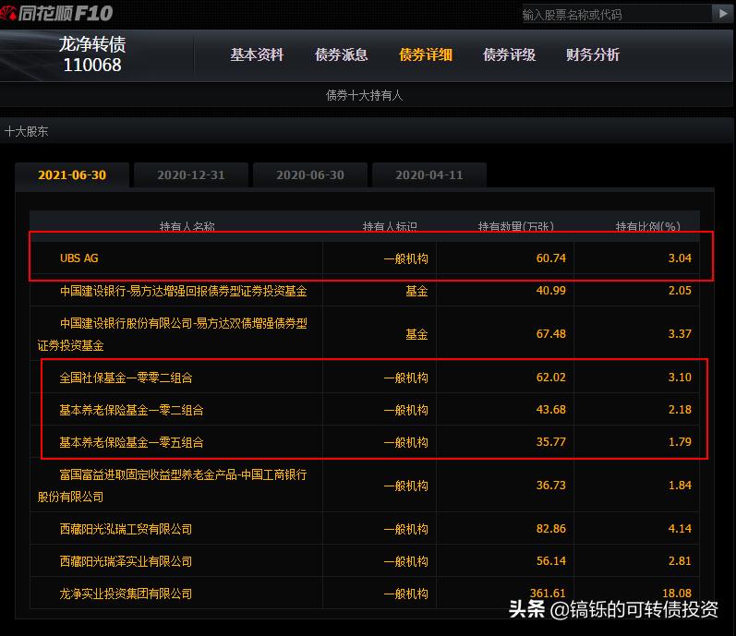
Task: Switch to the 债券评级 tab
Action: click(x=509, y=54)
